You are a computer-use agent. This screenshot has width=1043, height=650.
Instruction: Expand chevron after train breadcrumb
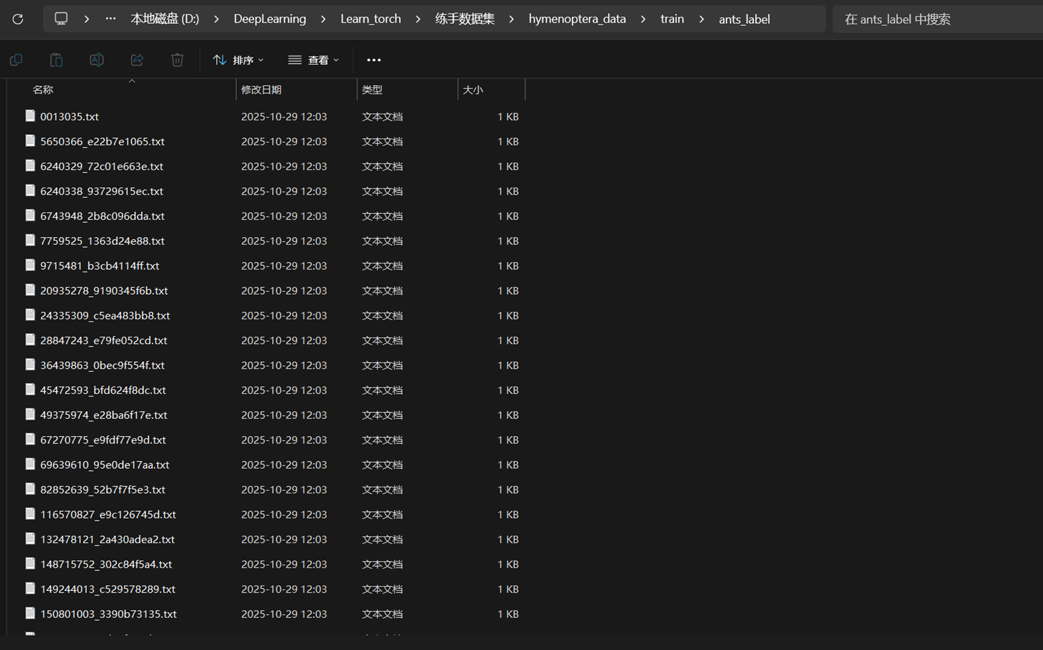point(701,19)
